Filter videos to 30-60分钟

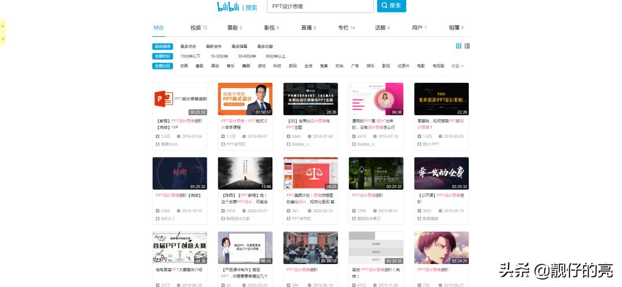tap(246, 56)
